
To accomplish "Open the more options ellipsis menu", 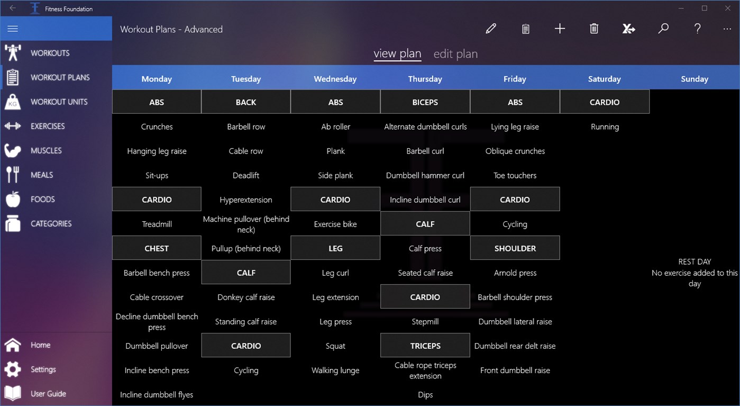I will tap(726, 29).
